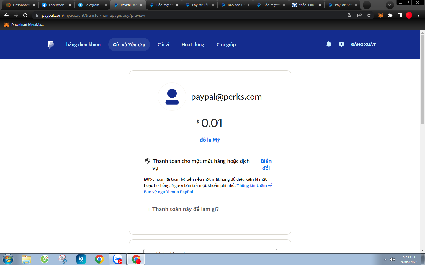The width and height of the screenshot is (425, 265).
Task: Open a new browser tab
Action: pos(367,5)
